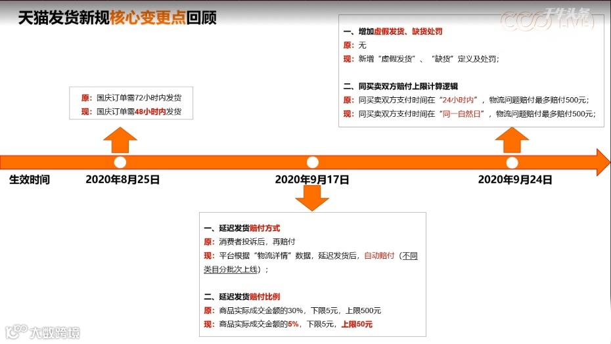Click the timeline circle above 2020年8月25日

pos(120,162)
